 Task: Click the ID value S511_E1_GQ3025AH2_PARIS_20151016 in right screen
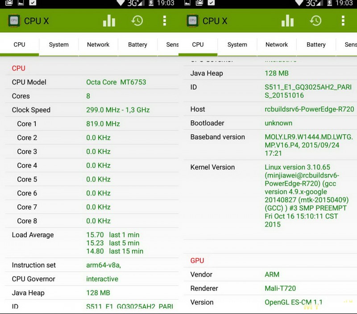(308, 91)
